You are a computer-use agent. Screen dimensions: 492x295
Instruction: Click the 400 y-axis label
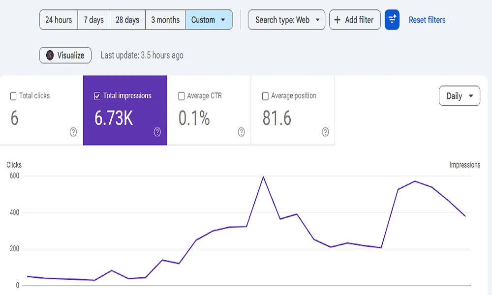(14, 212)
